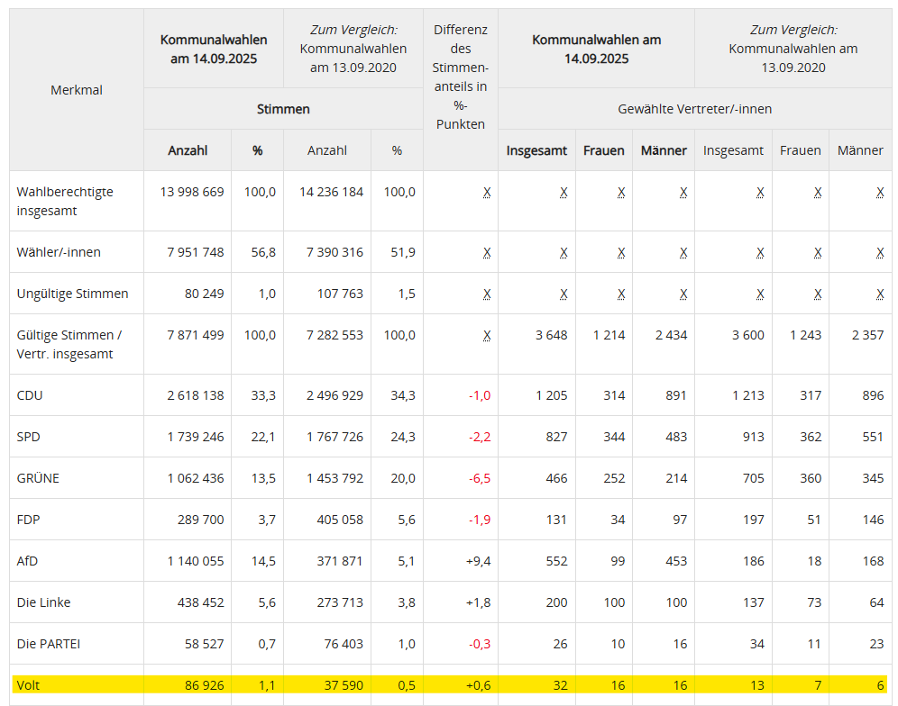898x706 pixels.
Task: Click the bold Insgesamt column header
Action: tap(536, 150)
